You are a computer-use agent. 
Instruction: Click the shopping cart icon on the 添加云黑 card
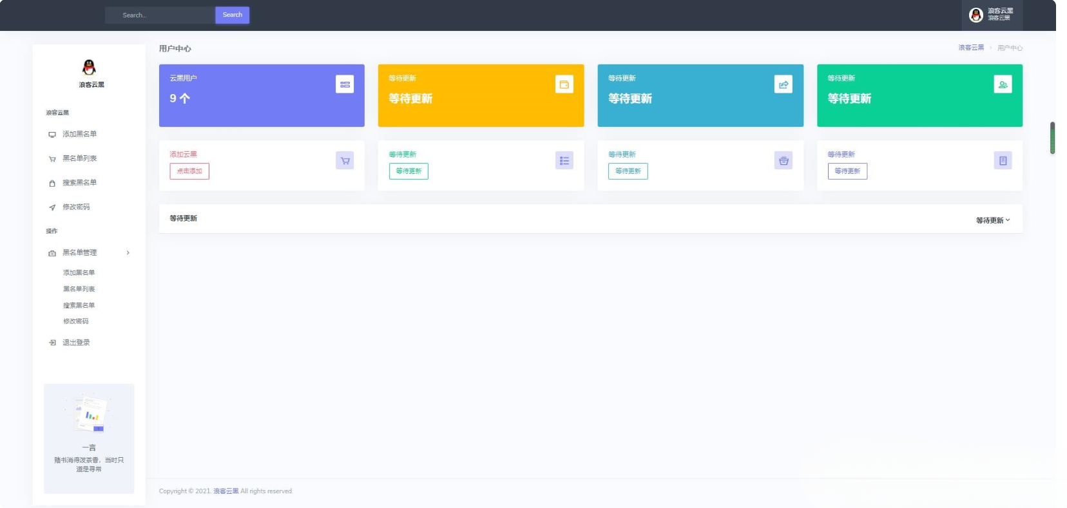(x=345, y=160)
